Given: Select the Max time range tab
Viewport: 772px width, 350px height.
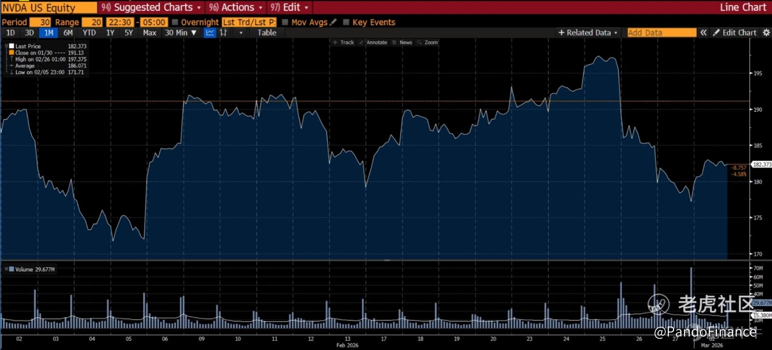Looking at the screenshot, I should pyautogui.click(x=150, y=33).
